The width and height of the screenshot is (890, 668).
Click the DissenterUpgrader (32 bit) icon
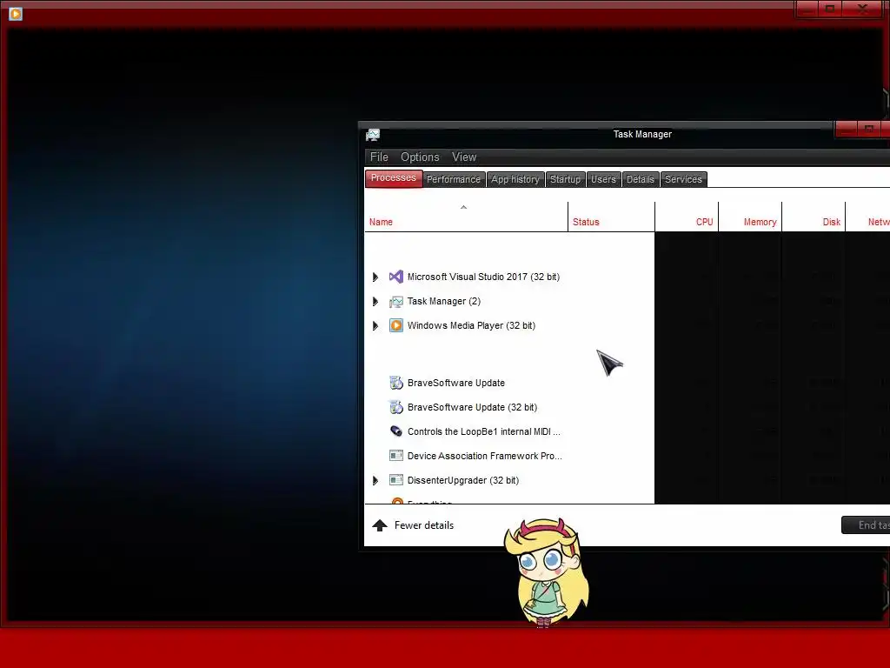pyautogui.click(x=396, y=480)
